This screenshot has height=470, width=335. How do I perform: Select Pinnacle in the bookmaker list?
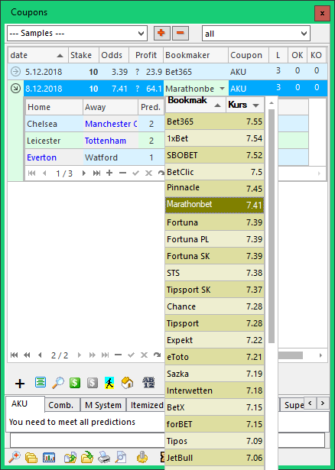click(214, 189)
